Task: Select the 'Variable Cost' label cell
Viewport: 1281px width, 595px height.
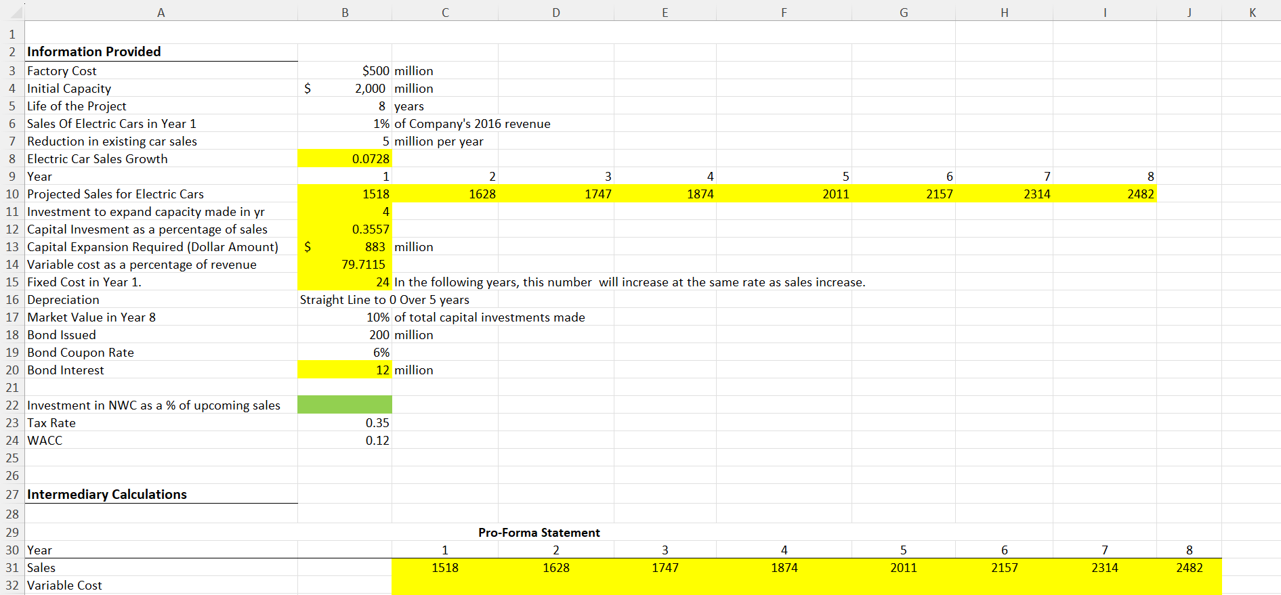Action: tap(161, 585)
